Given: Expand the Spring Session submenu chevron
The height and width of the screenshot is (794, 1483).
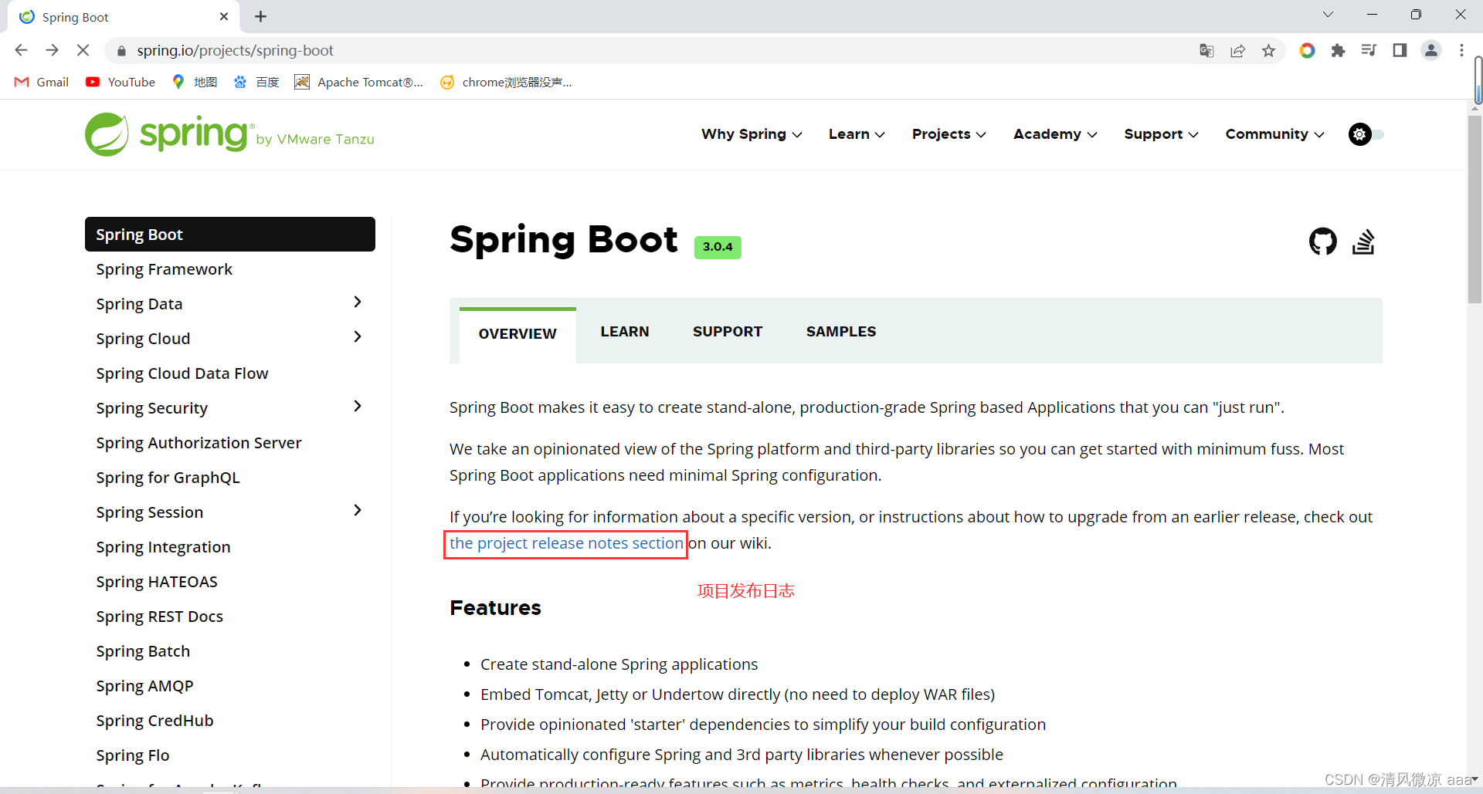Looking at the screenshot, I should click(x=358, y=510).
